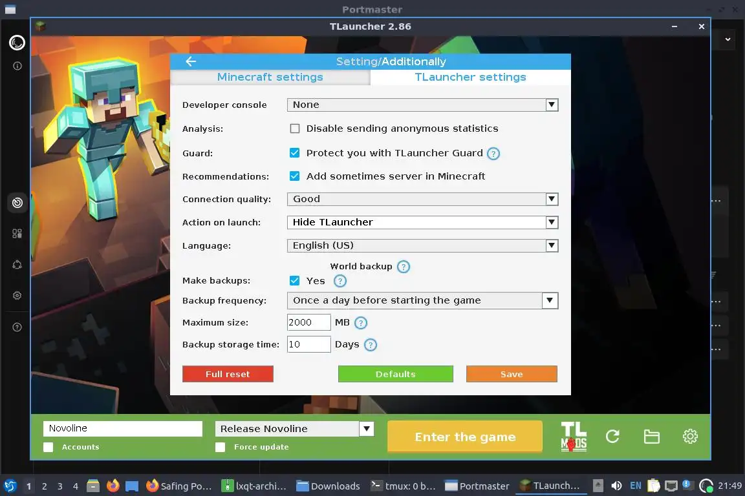Open the game folder icon
The image size is (745, 496).
point(651,436)
